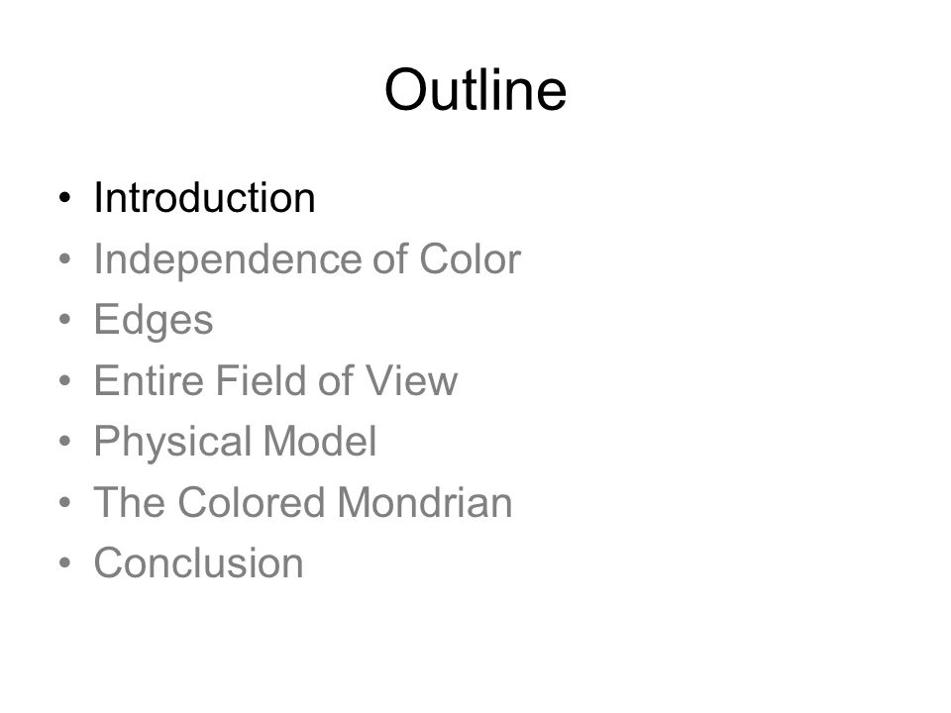Click the word Independence in the outline
Viewport: 951px width, 713px height.
point(228,258)
